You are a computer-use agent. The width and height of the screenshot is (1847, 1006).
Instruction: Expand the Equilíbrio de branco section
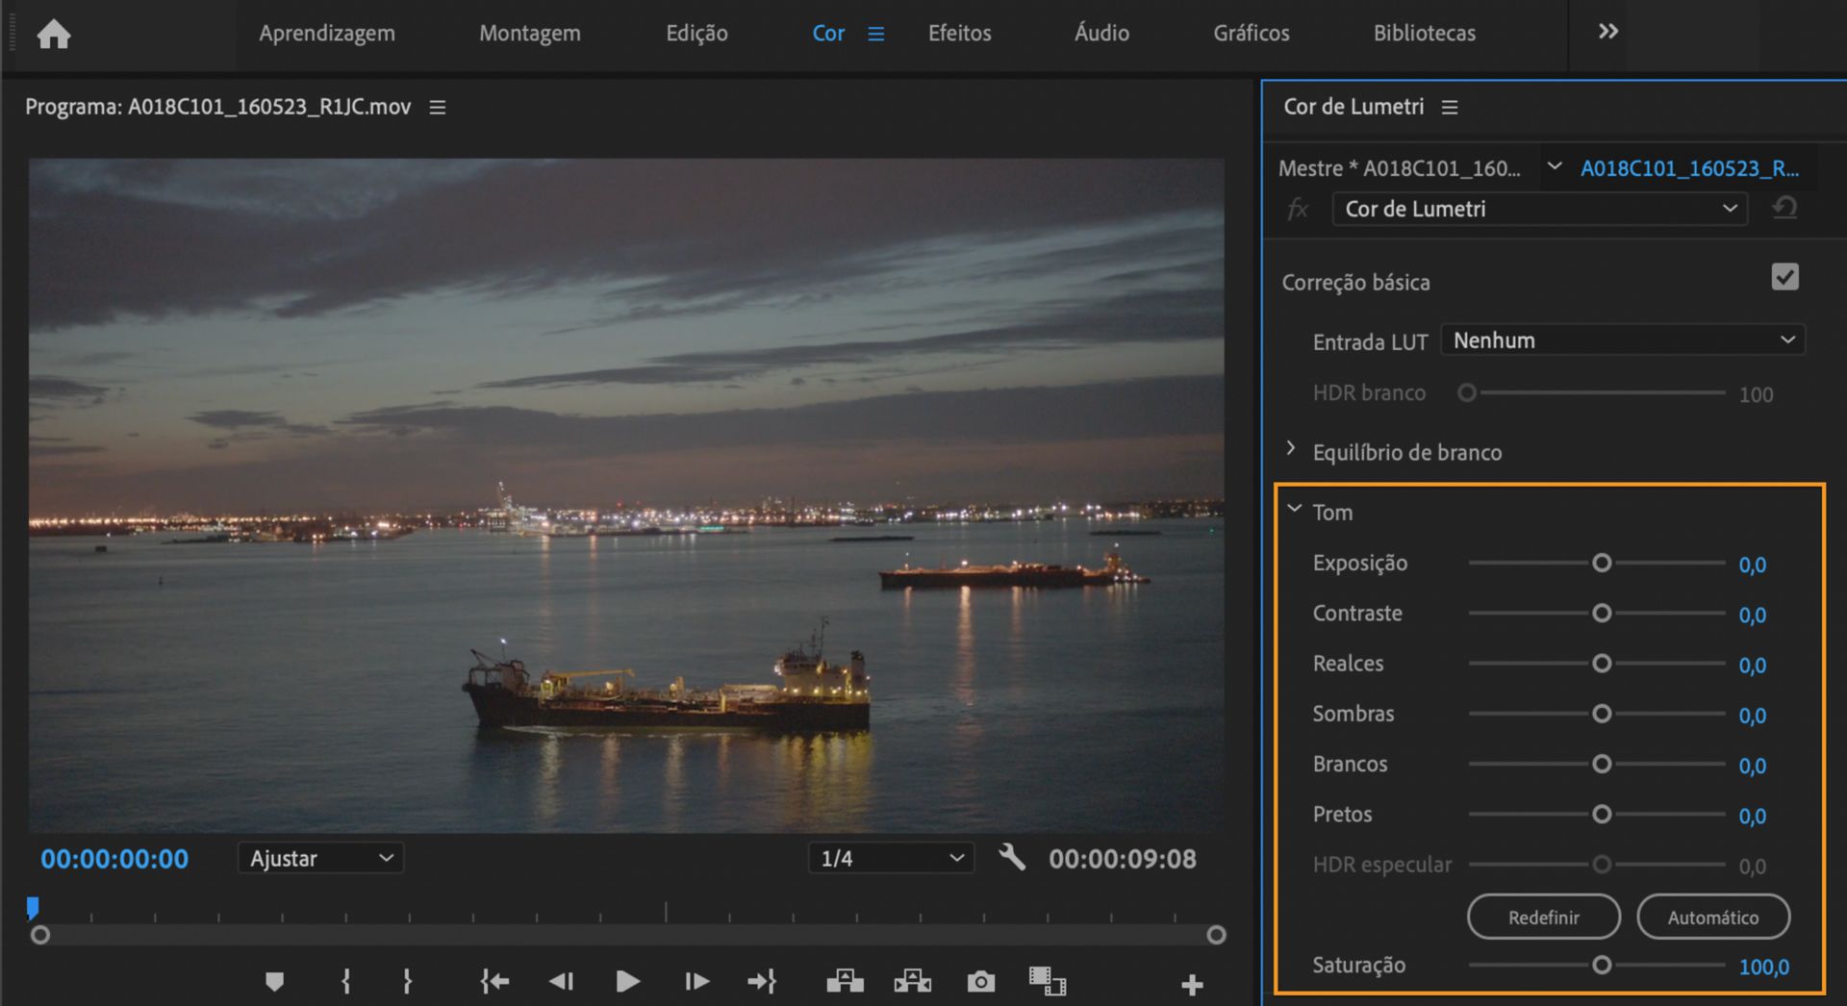(1291, 449)
